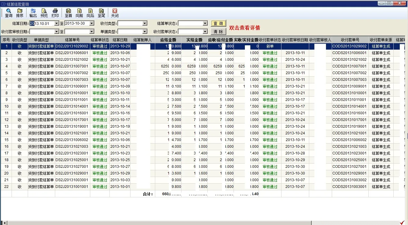
Task: Click row number 12 cell
Action: pos(6,120)
